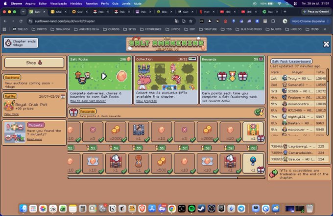Follow the raffle View more link
333x216 pixels.
click(11, 114)
